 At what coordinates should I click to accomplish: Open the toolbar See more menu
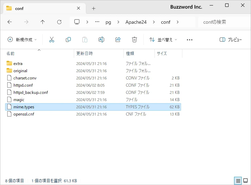tap(190, 40)
